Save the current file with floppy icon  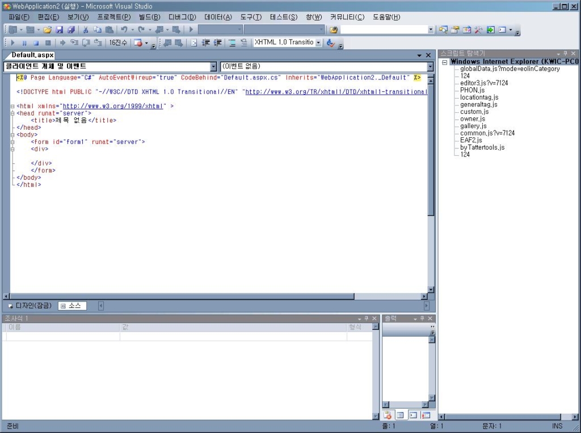[59, 29]
